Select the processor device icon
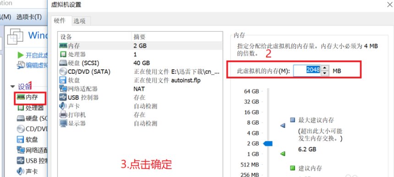 tap(63, 54)
